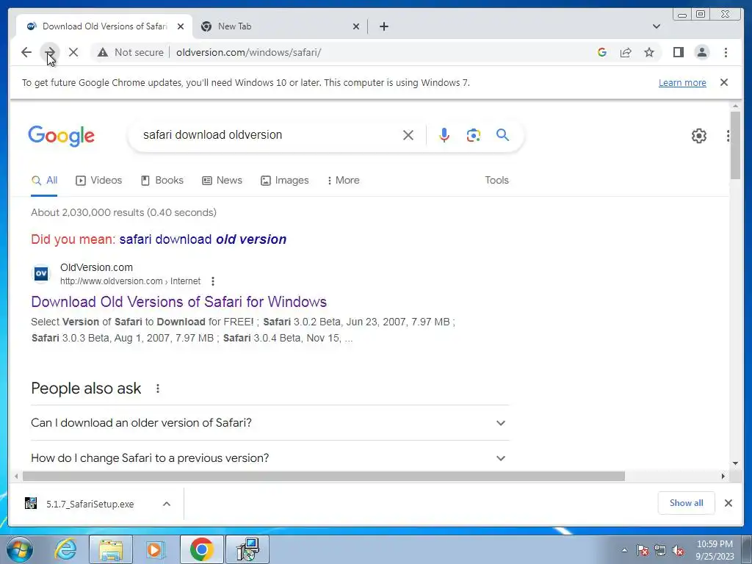Close the New Tab tab
The width and height of the screenshot is (752, 564).
pyautogui.click(x=356, y=26)
